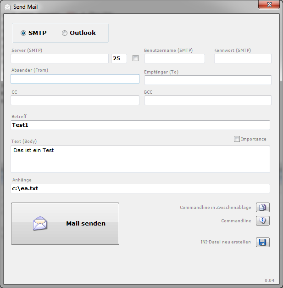Click the 'INI-Datei neu erstellen' label
This screenshot has height=288, width=283.
click(226, 242)
